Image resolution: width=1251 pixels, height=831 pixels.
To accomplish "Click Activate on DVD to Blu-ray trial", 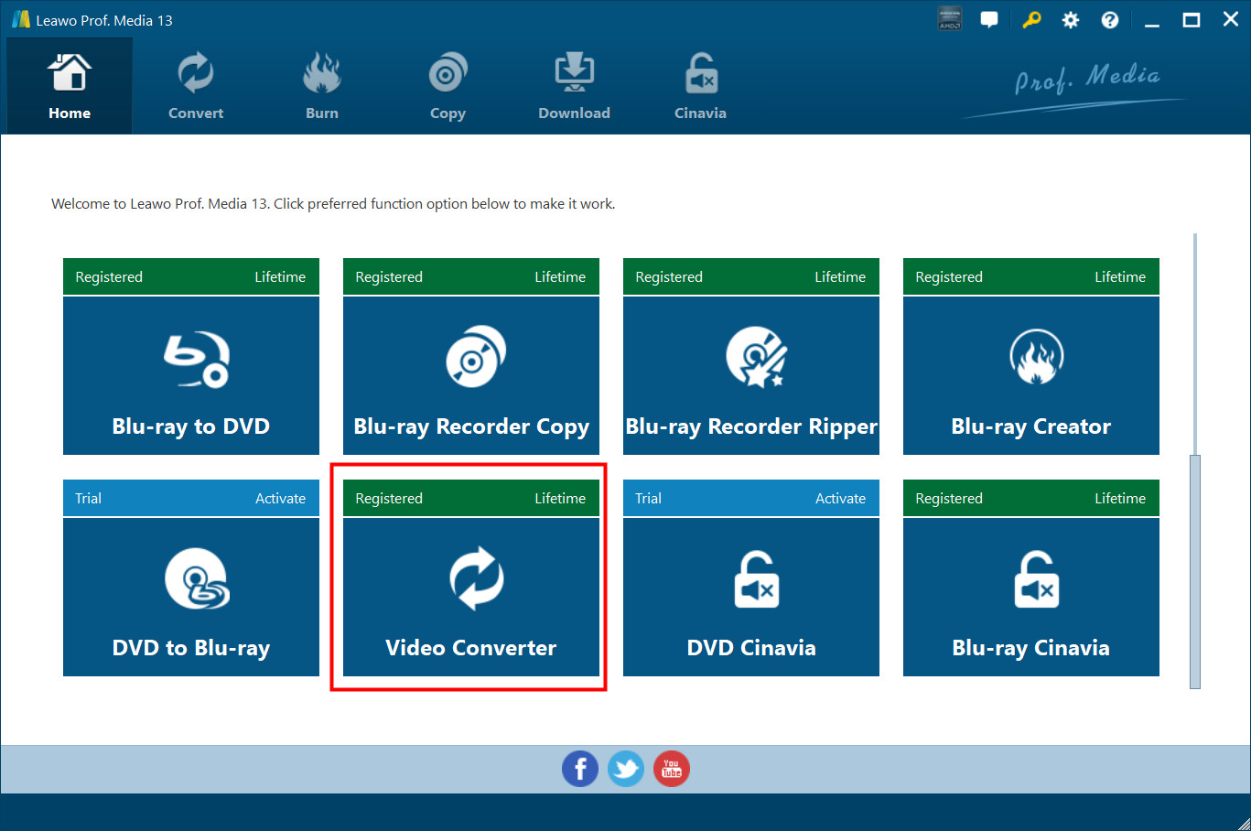I will [x=280, y=499].
